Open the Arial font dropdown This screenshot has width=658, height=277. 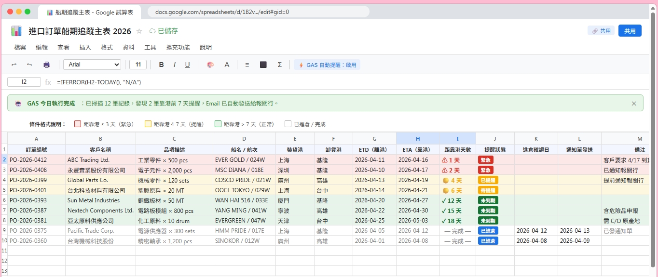92,65
